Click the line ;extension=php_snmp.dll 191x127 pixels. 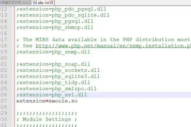tap(53, 52)
